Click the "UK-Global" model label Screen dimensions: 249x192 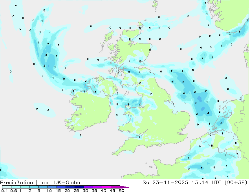click(68, 183)
